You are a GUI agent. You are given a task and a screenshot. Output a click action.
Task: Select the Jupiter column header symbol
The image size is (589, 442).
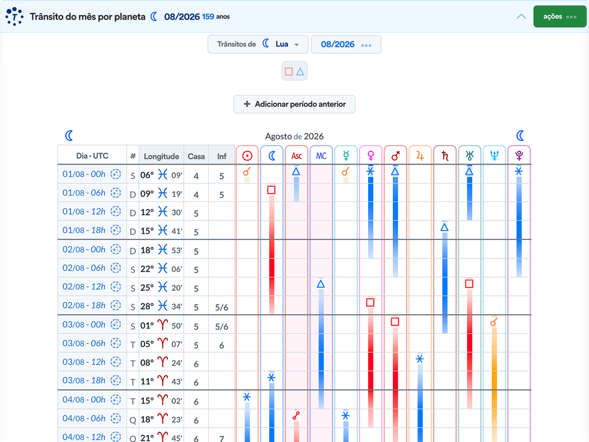(x=420, y=155)
